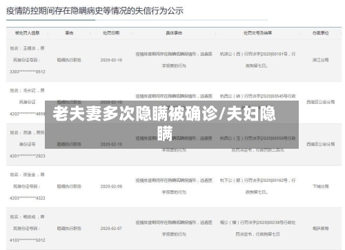Click the 具体事由 text in the 2020-02-07 row
Image resolution: width=345 pixels, height=250 pixels.
174,229
